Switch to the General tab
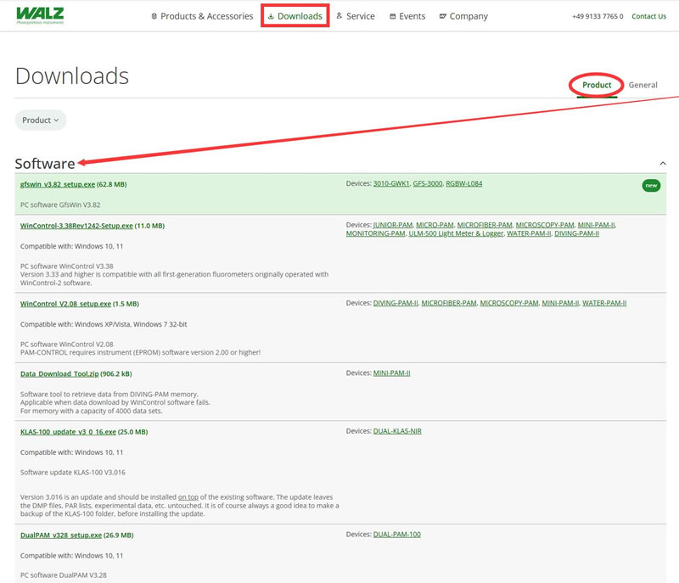The height and width of the screenshot is (583, 679). pyautogui.click(x=643, y=85)
